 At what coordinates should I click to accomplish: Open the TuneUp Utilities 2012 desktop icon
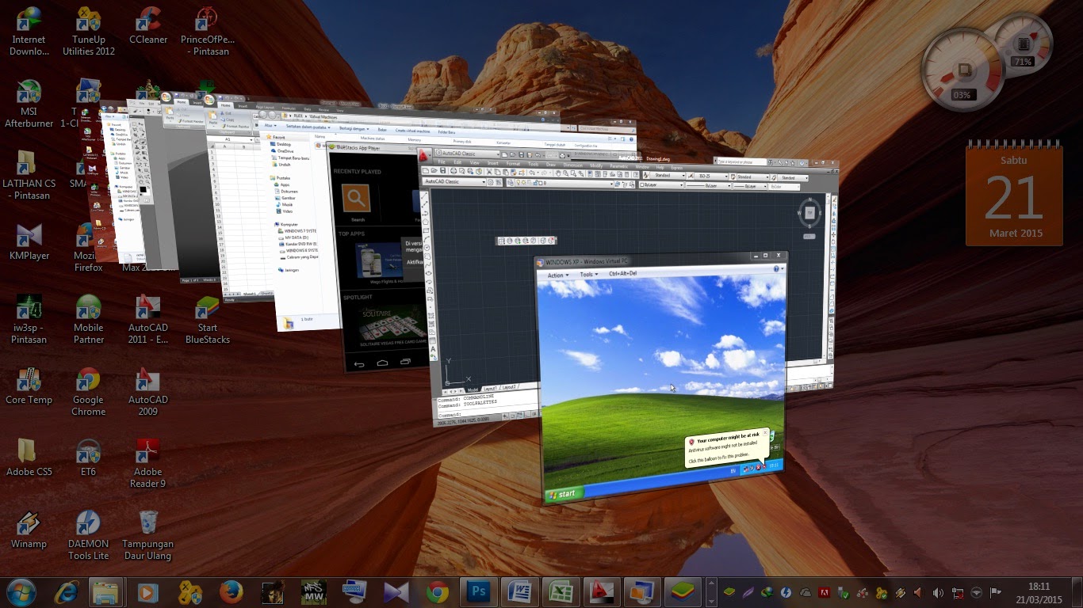(89, 32)
